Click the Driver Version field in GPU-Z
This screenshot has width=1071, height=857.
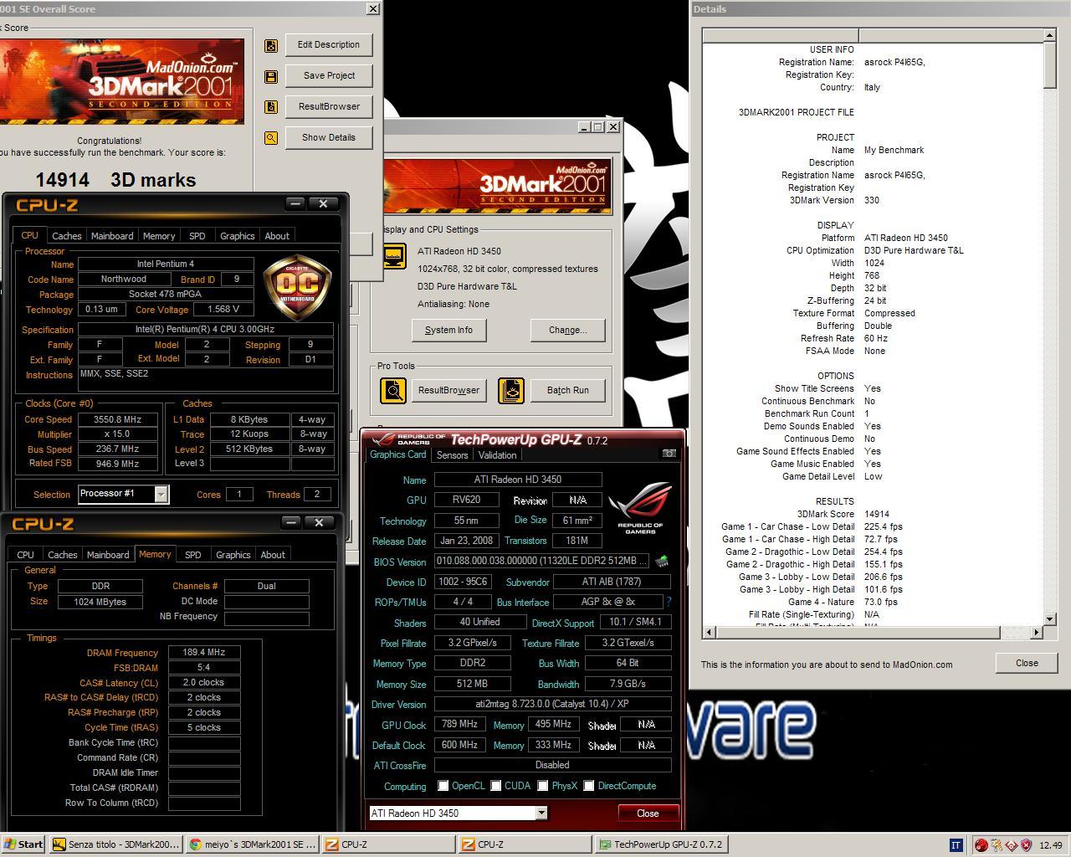click(x=552, y=705)
